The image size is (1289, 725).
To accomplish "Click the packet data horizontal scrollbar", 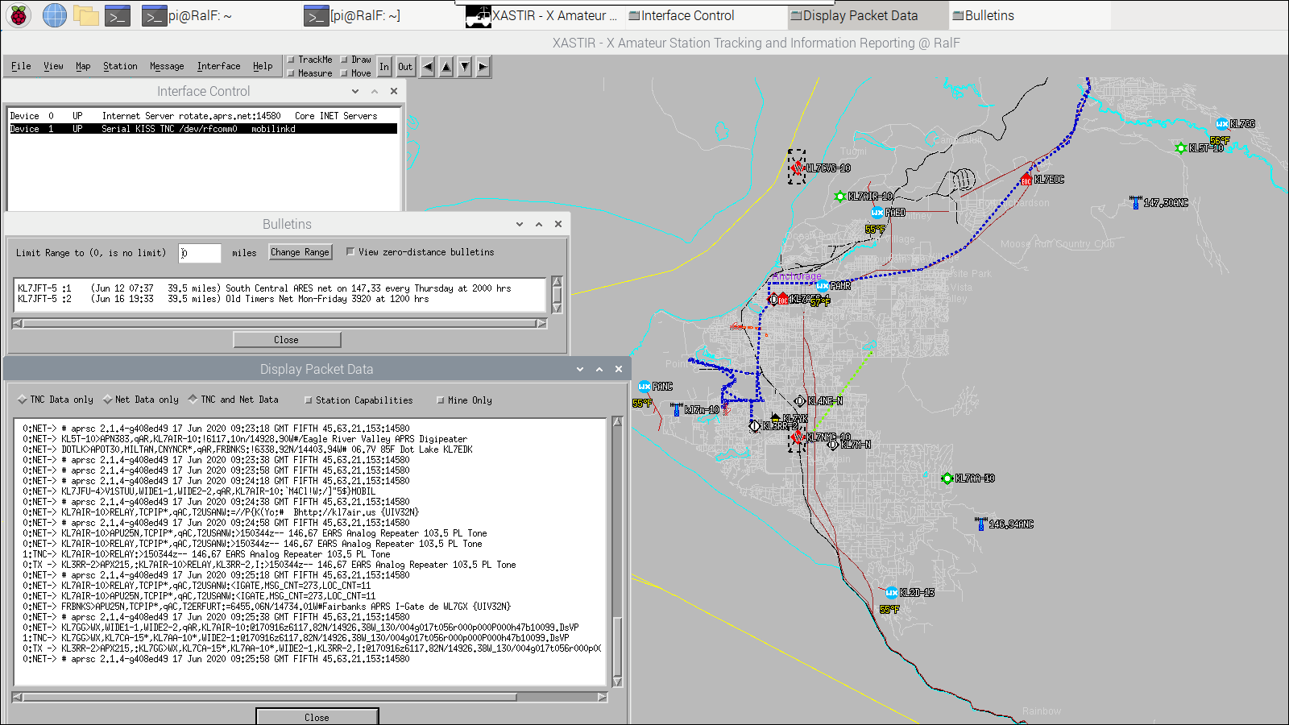I will tap(310, 697).
